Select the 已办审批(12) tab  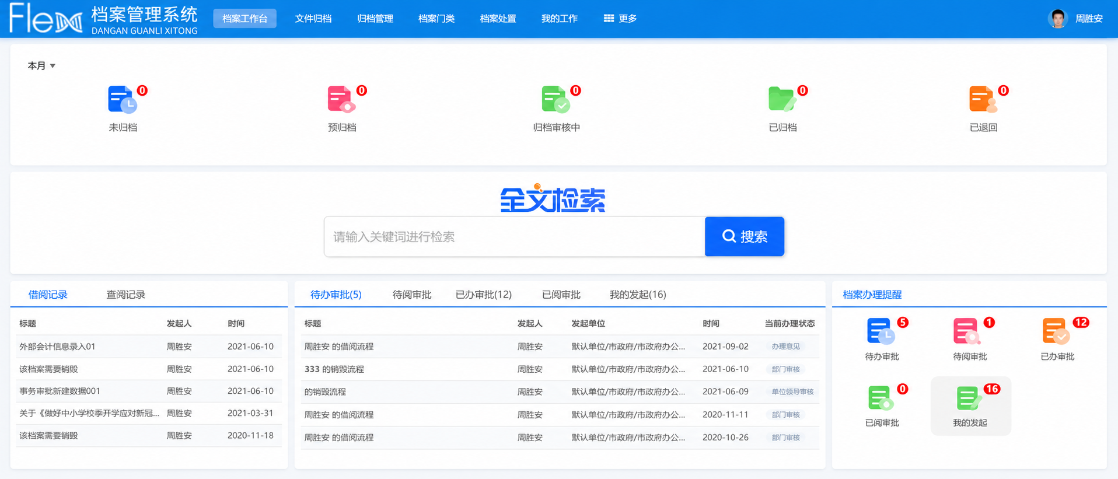point(484,295)
